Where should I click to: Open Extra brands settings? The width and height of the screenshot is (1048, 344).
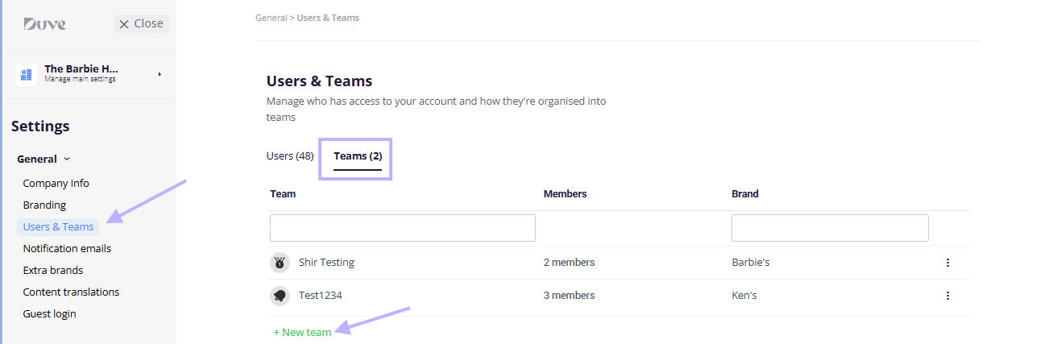tap(53, 271)
